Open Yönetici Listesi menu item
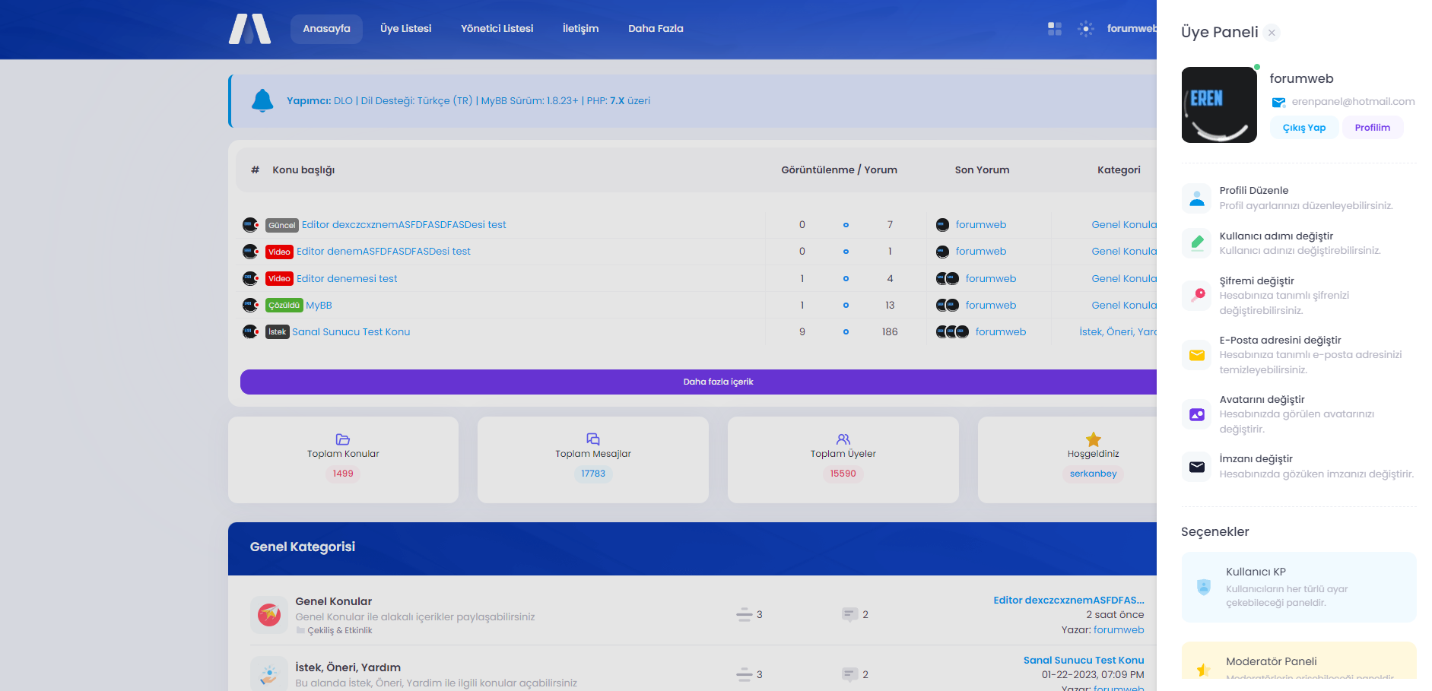Screen dimensions: 1432x691 497,29
